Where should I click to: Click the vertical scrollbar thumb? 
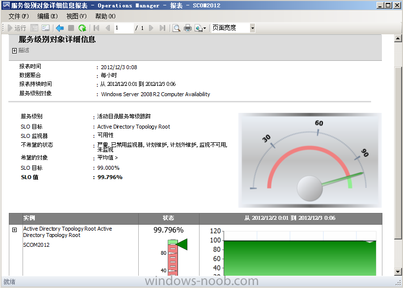pyautogui.click(x=398, y=153)
